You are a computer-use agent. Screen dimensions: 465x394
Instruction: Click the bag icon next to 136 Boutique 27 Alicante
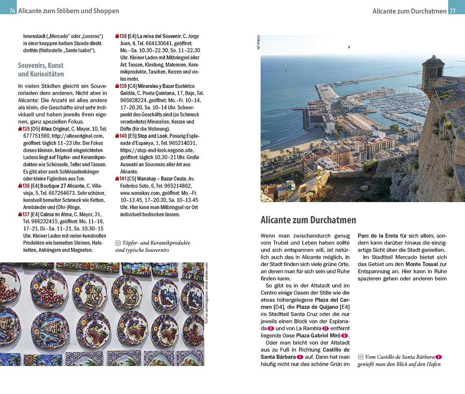20,186
